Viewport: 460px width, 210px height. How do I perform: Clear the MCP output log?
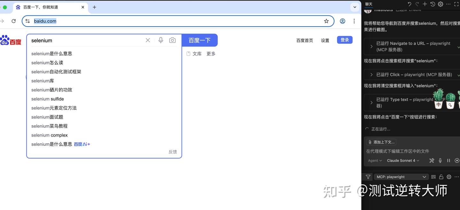point(433,177)
